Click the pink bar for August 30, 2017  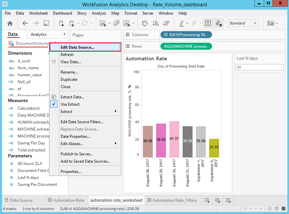(174, 139)
